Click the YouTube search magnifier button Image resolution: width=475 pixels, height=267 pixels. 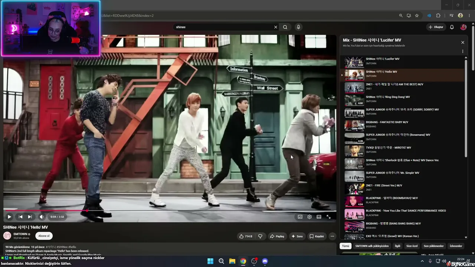tap(285, 27)
